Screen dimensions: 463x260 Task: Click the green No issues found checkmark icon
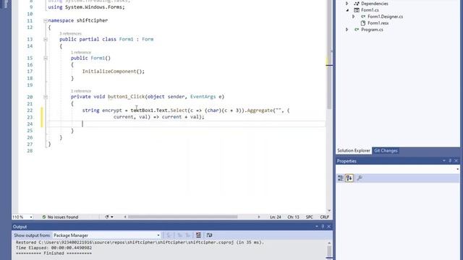coord(44,217)
